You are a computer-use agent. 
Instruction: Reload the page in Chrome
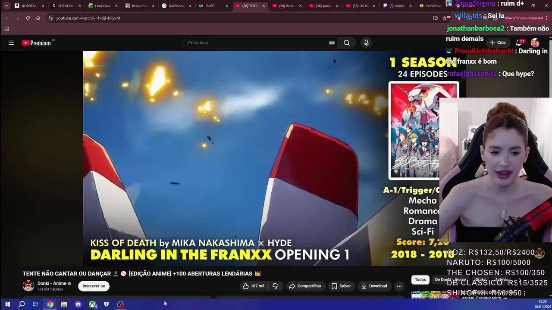tap(28, 18)
